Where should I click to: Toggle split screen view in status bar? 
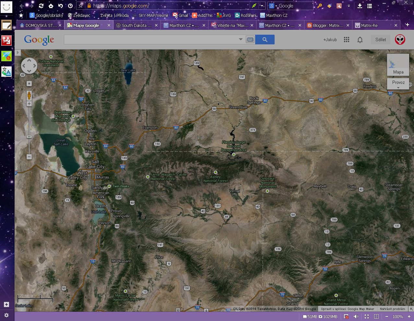tap(376, 316)
